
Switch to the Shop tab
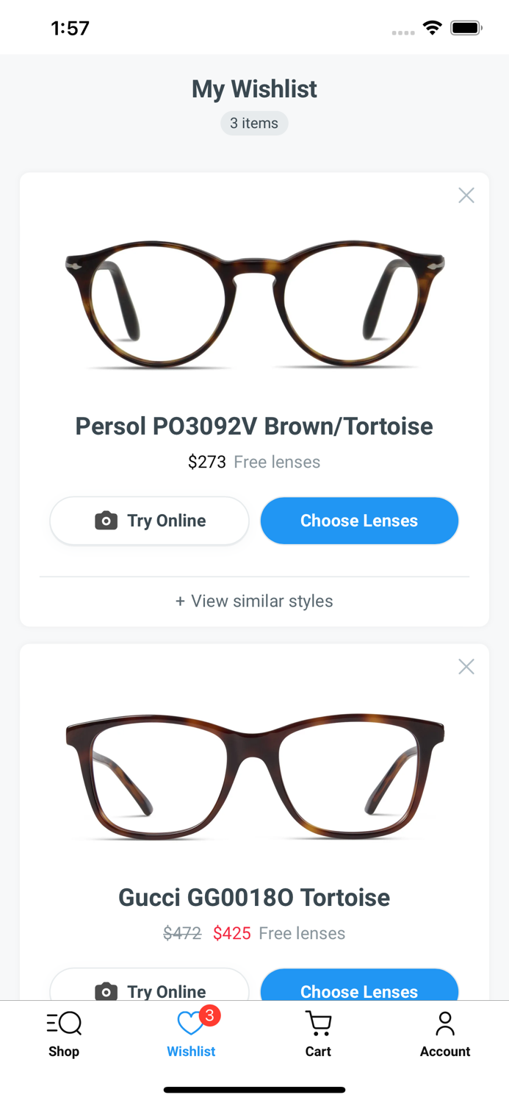tap(64, 1033)
